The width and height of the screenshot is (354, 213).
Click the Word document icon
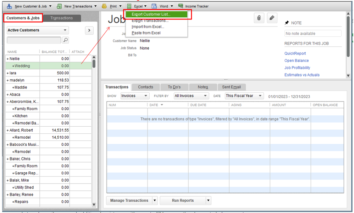(154, 6)
